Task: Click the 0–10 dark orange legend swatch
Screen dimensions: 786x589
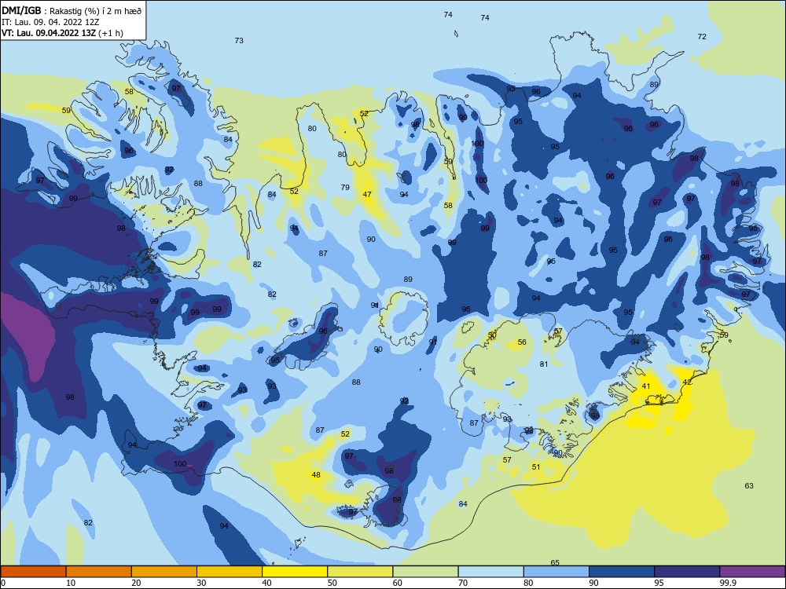Action: tap(33, 572)
